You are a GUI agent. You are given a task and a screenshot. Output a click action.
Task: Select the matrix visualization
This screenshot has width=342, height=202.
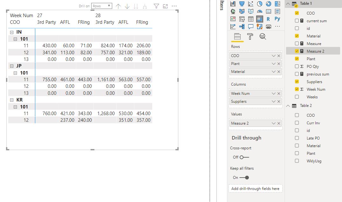point(260,19)
